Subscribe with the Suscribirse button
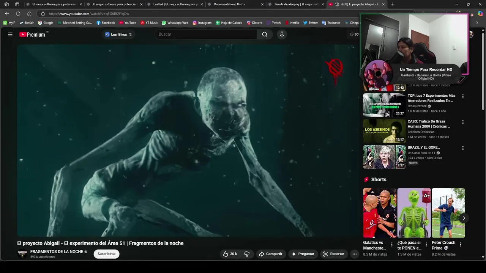Viewport: 486px width, 273px height. point(106,254)
